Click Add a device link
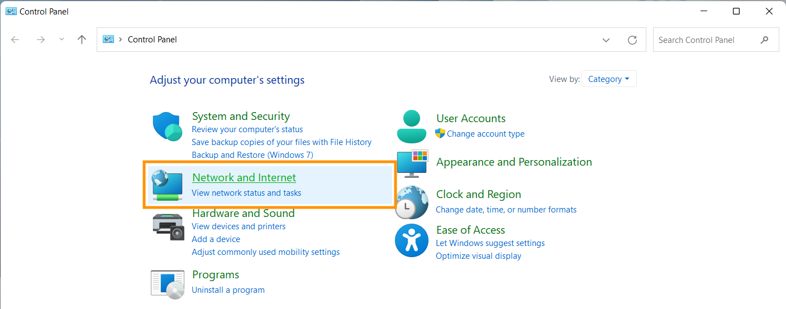The image size is (786, 309). (216, 239)
